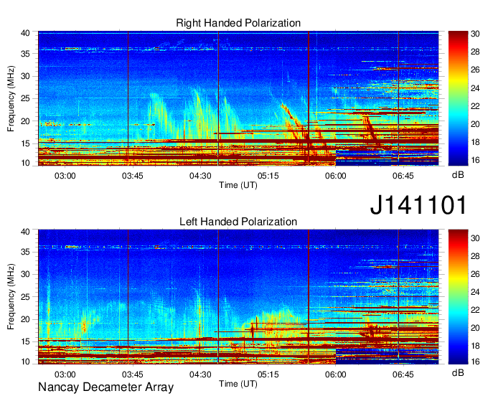Click the Right Handed plot's color scale bar

[x=458, y=98]
